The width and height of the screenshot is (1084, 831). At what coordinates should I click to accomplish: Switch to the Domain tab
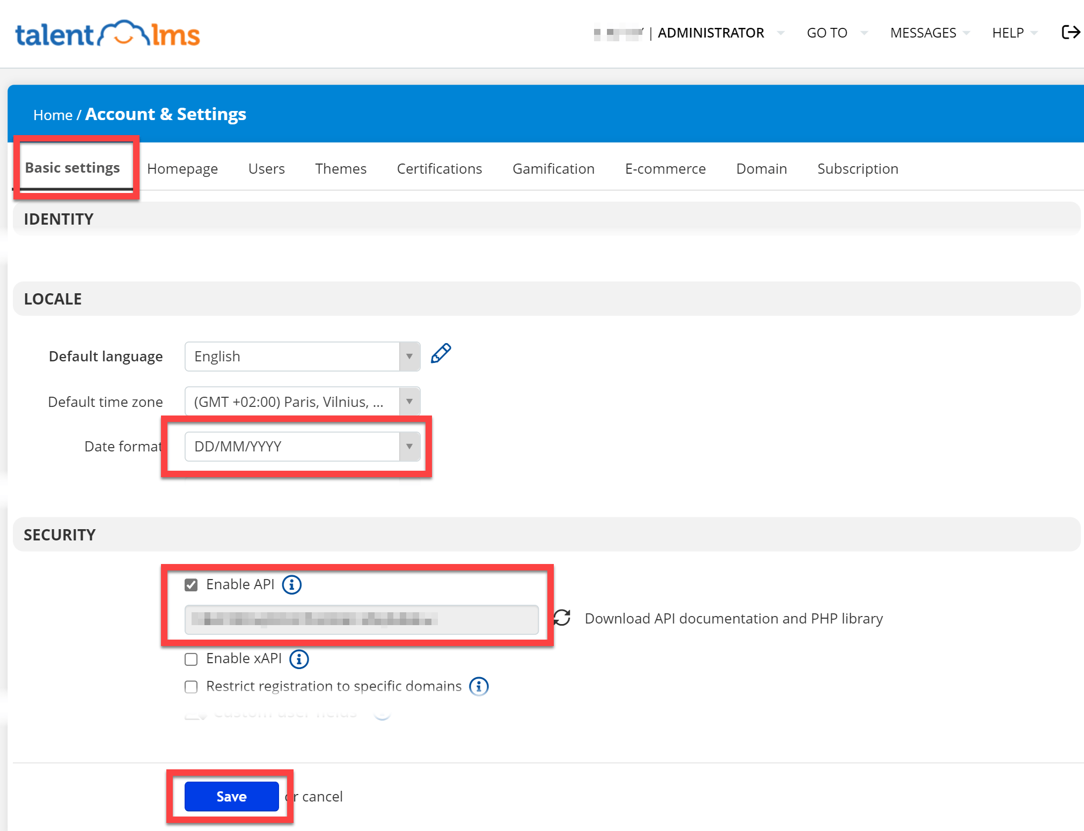(x=761, y=169)
